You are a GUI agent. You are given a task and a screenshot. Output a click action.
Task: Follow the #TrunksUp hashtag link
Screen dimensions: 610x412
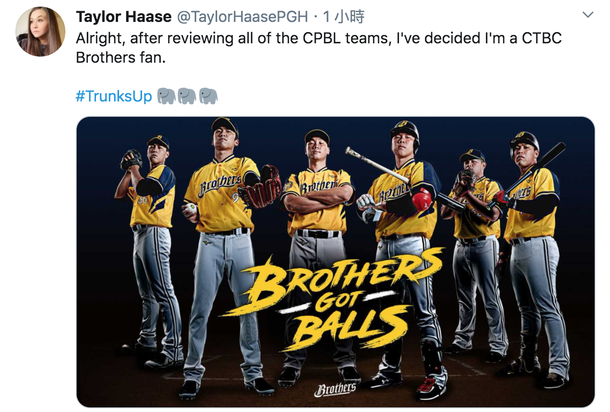coord(113,96)
